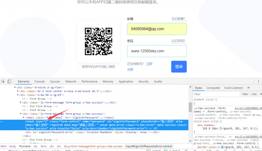Select div.js-form-message.form-group.u-has-success breadcrumb

click(93, 146)
